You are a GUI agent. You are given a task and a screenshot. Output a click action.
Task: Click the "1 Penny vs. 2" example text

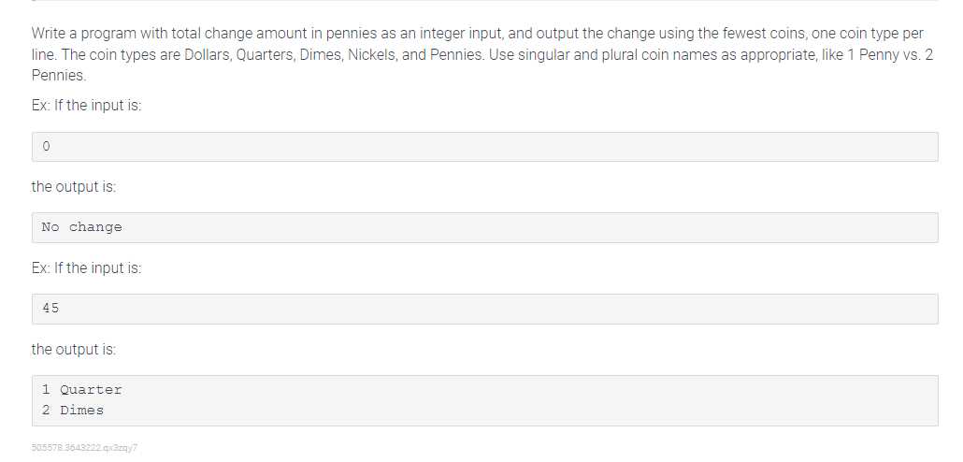tap(890, 54)
